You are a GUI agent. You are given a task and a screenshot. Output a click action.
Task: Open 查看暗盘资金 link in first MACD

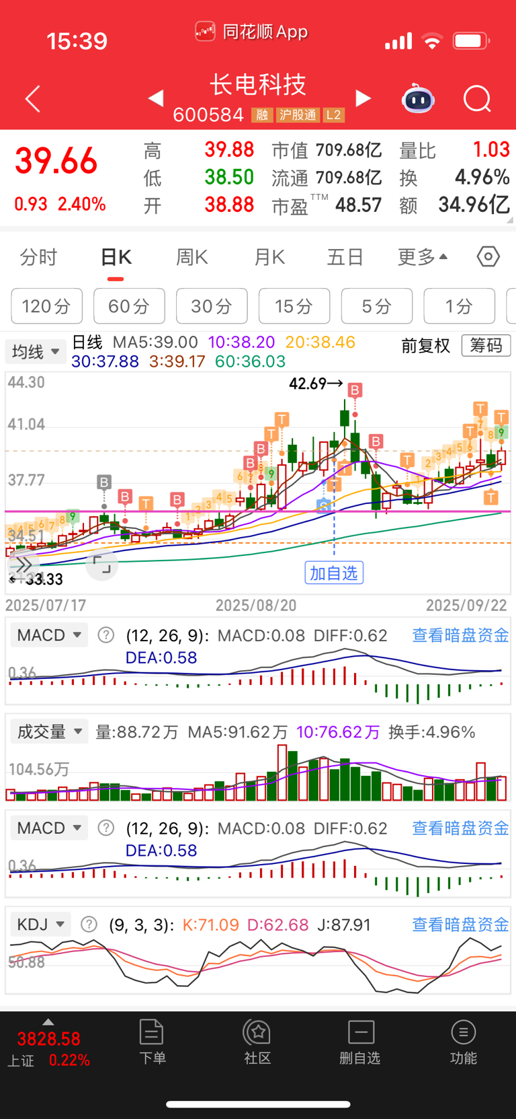point(460,635)
